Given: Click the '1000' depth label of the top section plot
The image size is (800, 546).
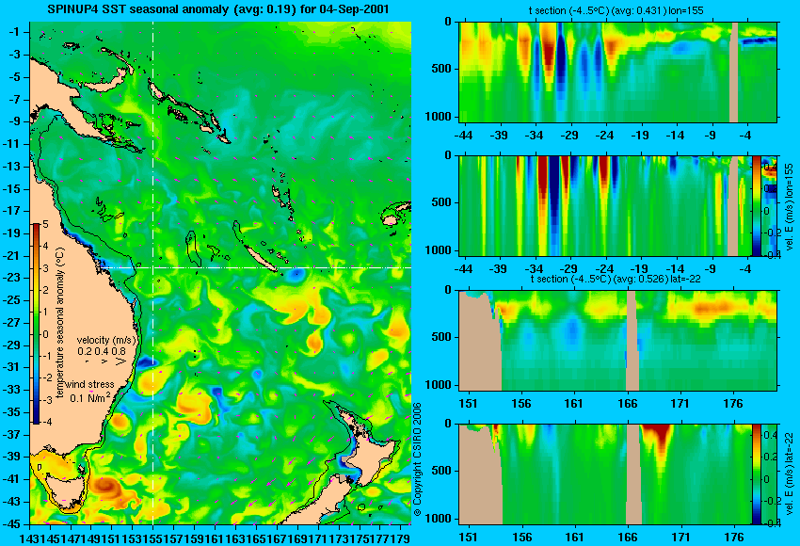Looking at the screenshot, I should click(439, 117).
